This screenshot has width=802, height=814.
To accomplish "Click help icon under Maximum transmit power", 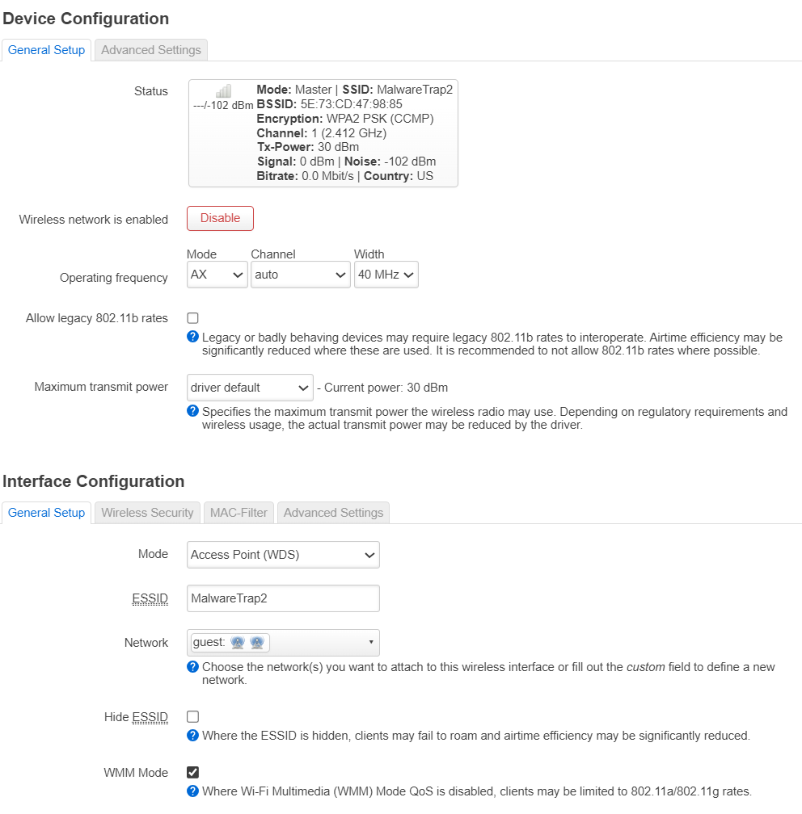I will tap(193, 411).
